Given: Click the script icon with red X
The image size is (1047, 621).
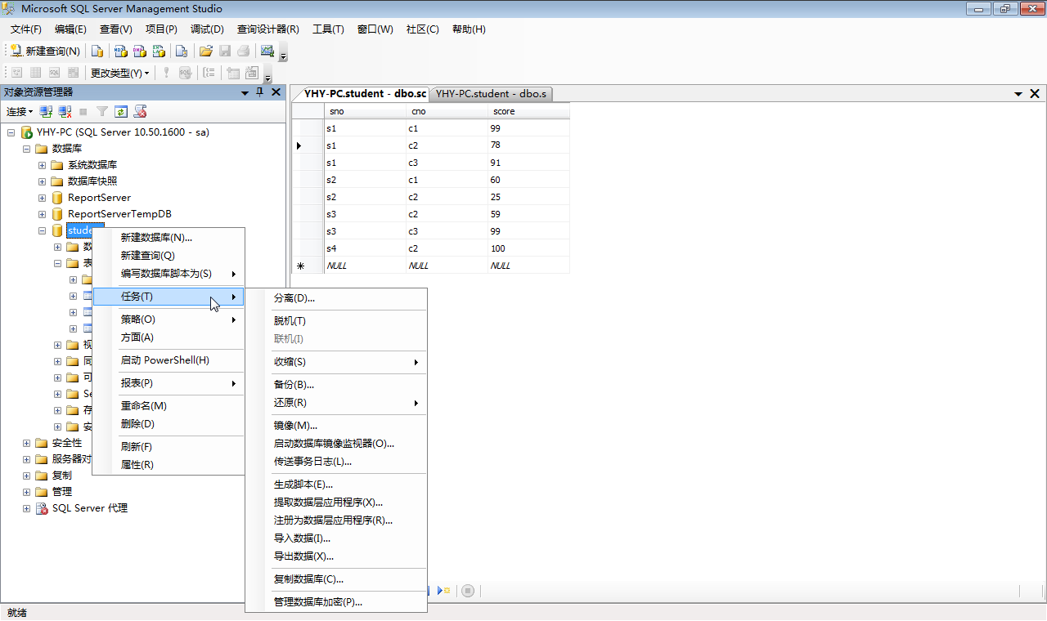Looking at the screenshot, I should tap(140, 112).
